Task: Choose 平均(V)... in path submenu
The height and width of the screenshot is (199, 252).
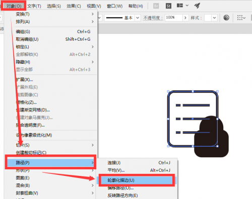Action: 137,170
